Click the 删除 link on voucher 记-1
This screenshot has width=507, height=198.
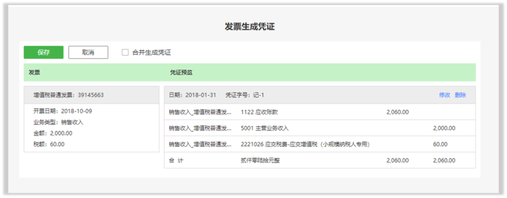[x=461, y=95]
